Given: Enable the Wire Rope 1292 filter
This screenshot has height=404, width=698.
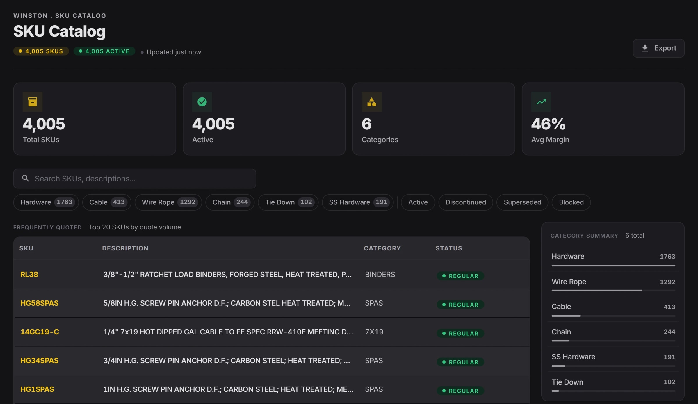Looking at the screenshot, I should point(168,202).
